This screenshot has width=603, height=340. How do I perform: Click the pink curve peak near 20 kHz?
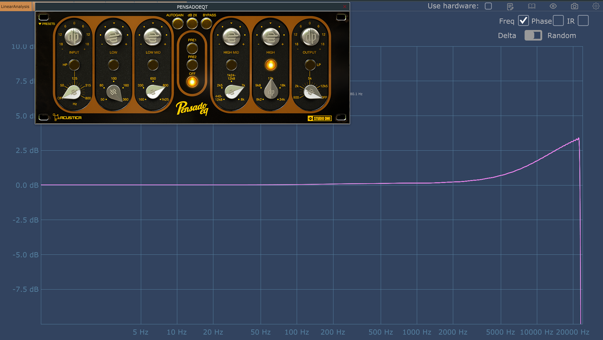tap(578, 139)
